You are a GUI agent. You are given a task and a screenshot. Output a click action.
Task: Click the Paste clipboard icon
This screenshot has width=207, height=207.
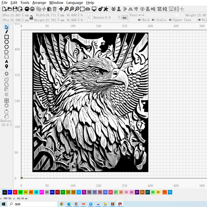click(x=49, y=9)
